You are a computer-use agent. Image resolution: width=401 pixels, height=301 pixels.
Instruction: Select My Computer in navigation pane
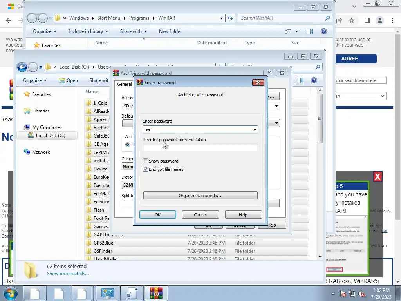click(47, 127)
